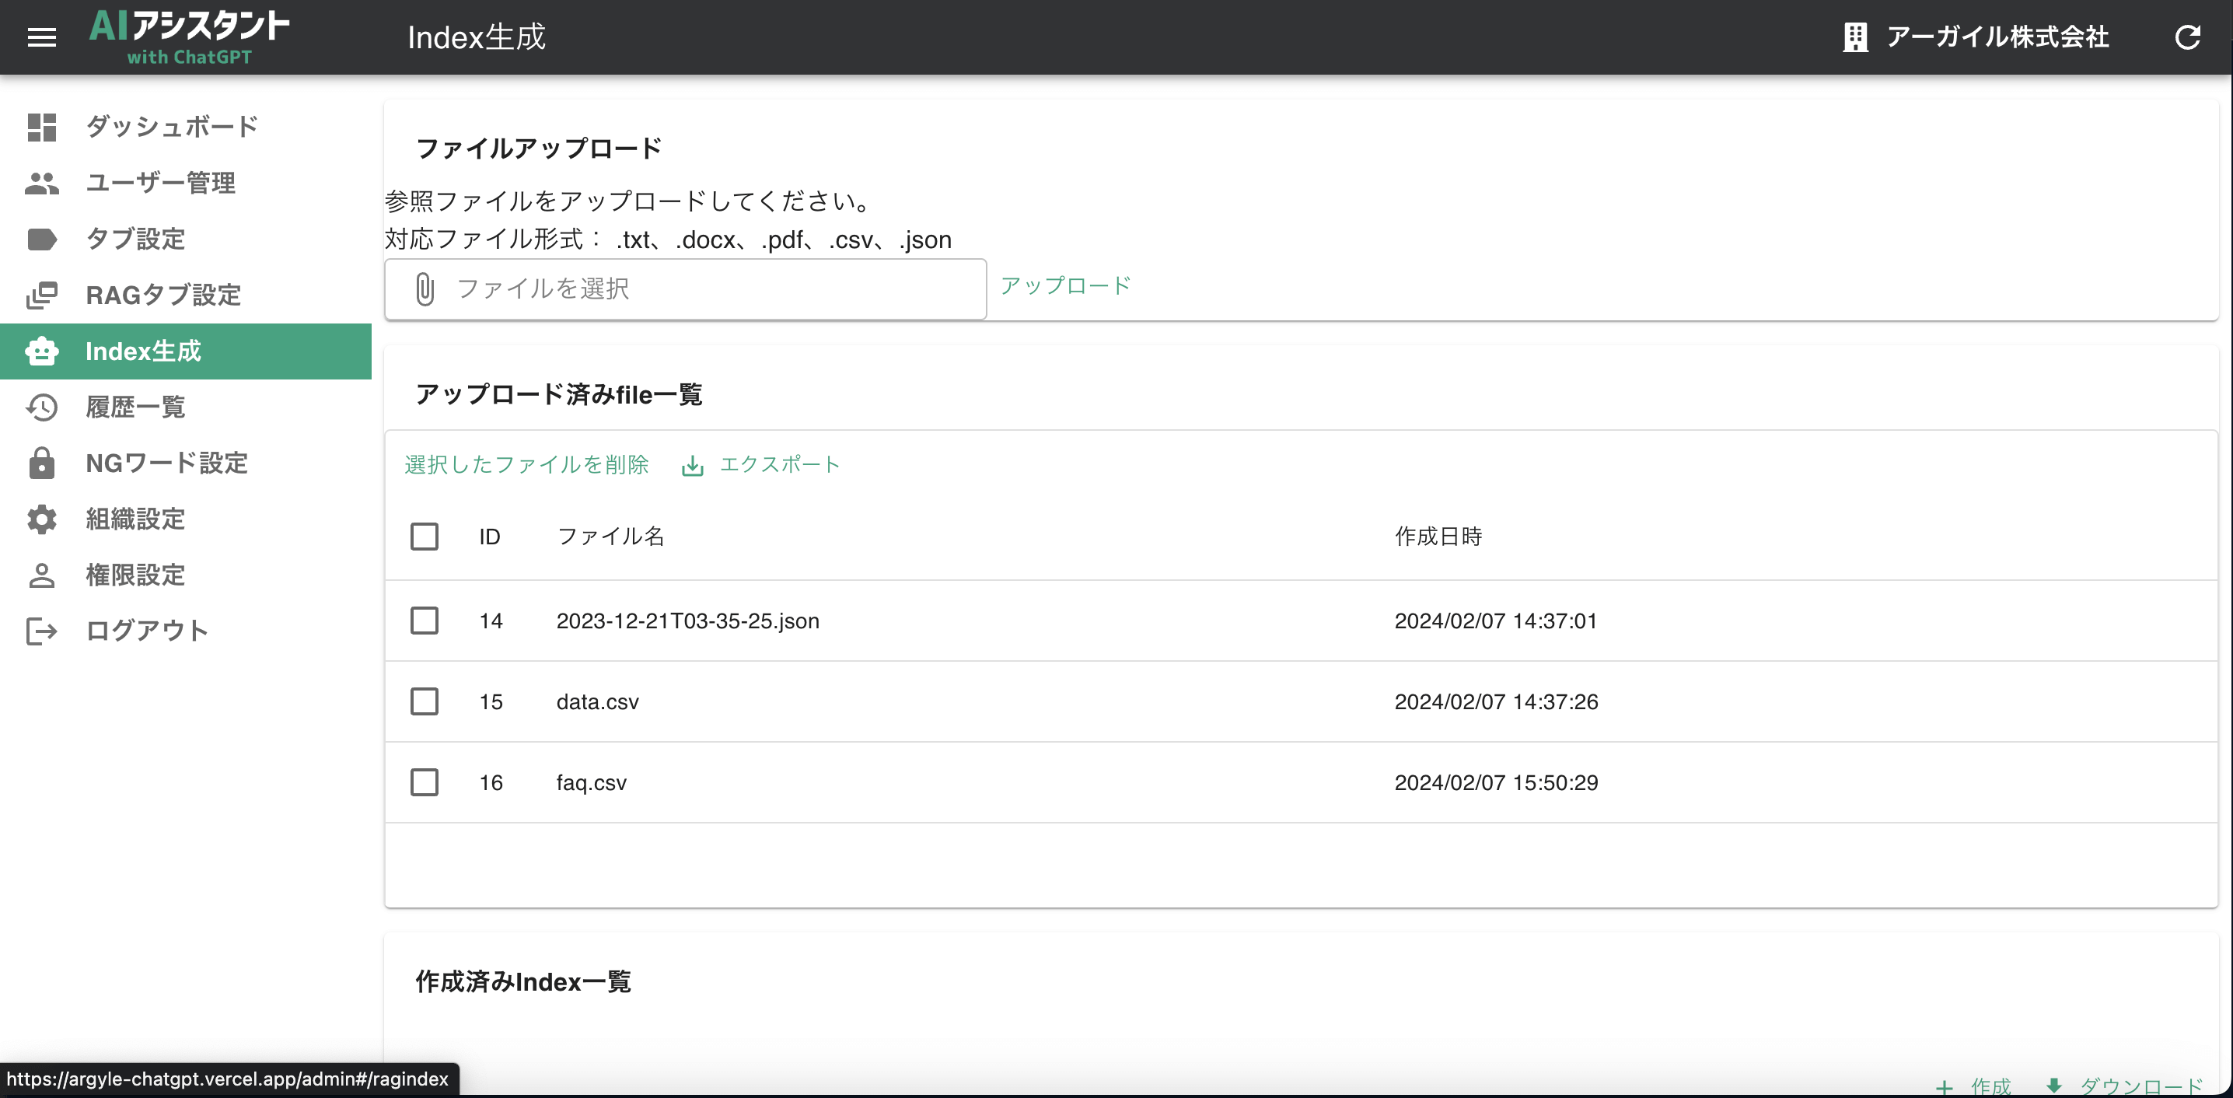Screen dimensions: 2233x1098
Task: Select the data.csv row checkbox
Action: (x=424, y=701)
